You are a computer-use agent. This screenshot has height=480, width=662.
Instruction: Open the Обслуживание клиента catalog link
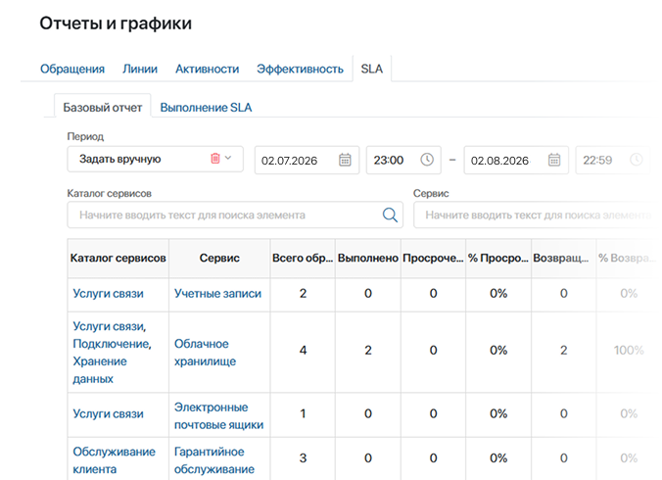coord(114,460)
